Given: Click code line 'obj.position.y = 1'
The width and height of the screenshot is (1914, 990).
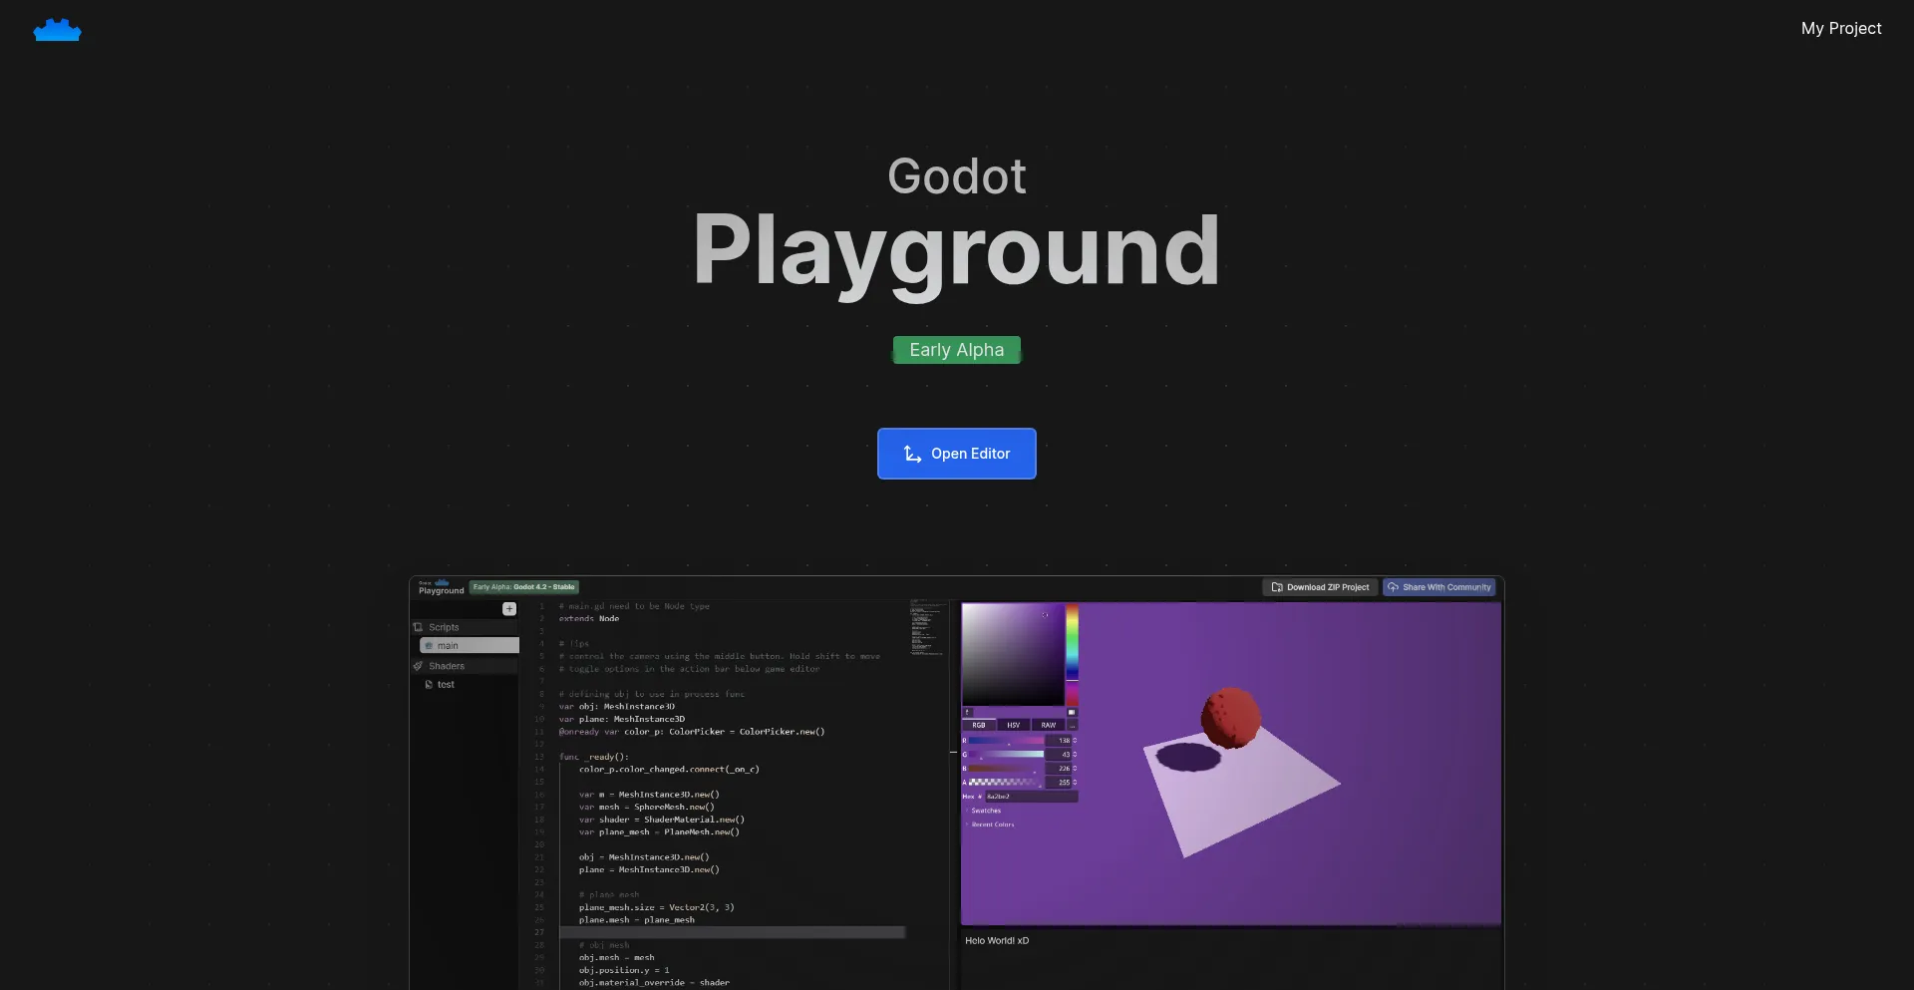Looking at the screenshot, I should coord(624,970).
